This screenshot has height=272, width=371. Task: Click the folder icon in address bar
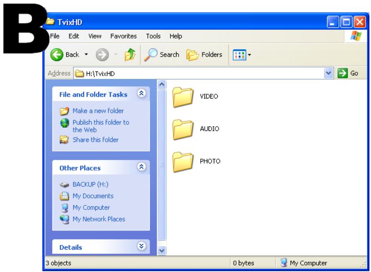point(79,74)
